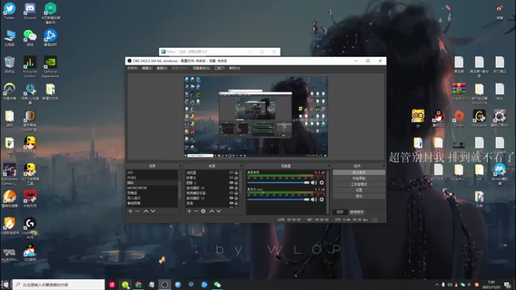Toggle visibility eye of 游戏捕获 13 source
This screenshot has height=290, width=516.
coord(232,198)
